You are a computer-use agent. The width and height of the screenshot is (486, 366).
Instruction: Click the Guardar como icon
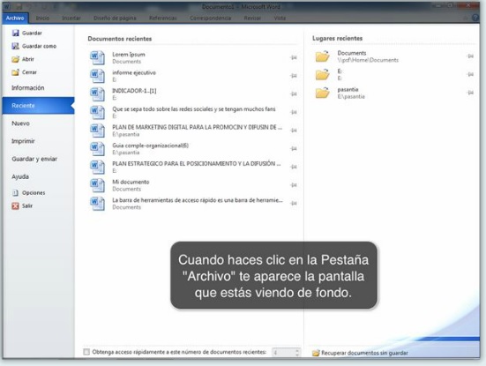pyautogui.click(x=15, y=46)
